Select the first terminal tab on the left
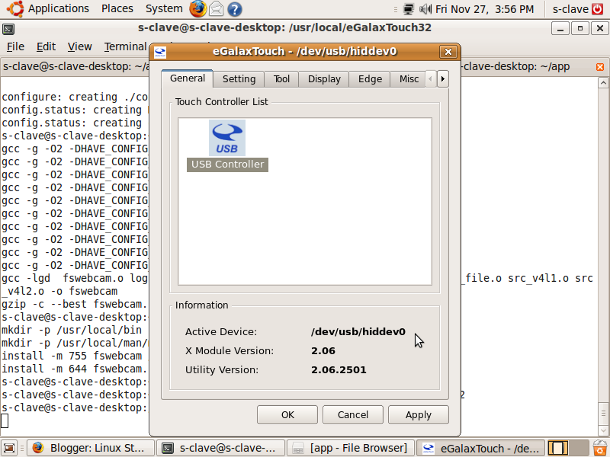610x457 pixels. [75, 66]
